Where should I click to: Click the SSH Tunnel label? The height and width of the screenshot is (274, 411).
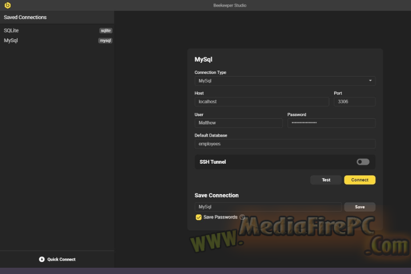pyautogui.click(x=212, y=162)
